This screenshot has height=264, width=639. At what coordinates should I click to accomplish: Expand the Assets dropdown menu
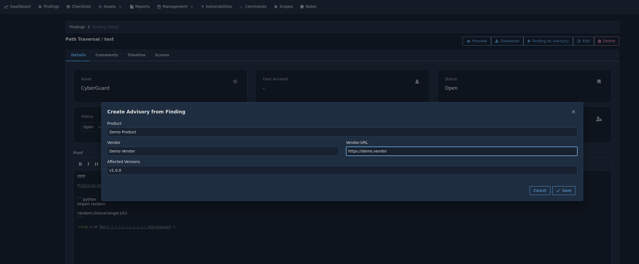[110, 6]
